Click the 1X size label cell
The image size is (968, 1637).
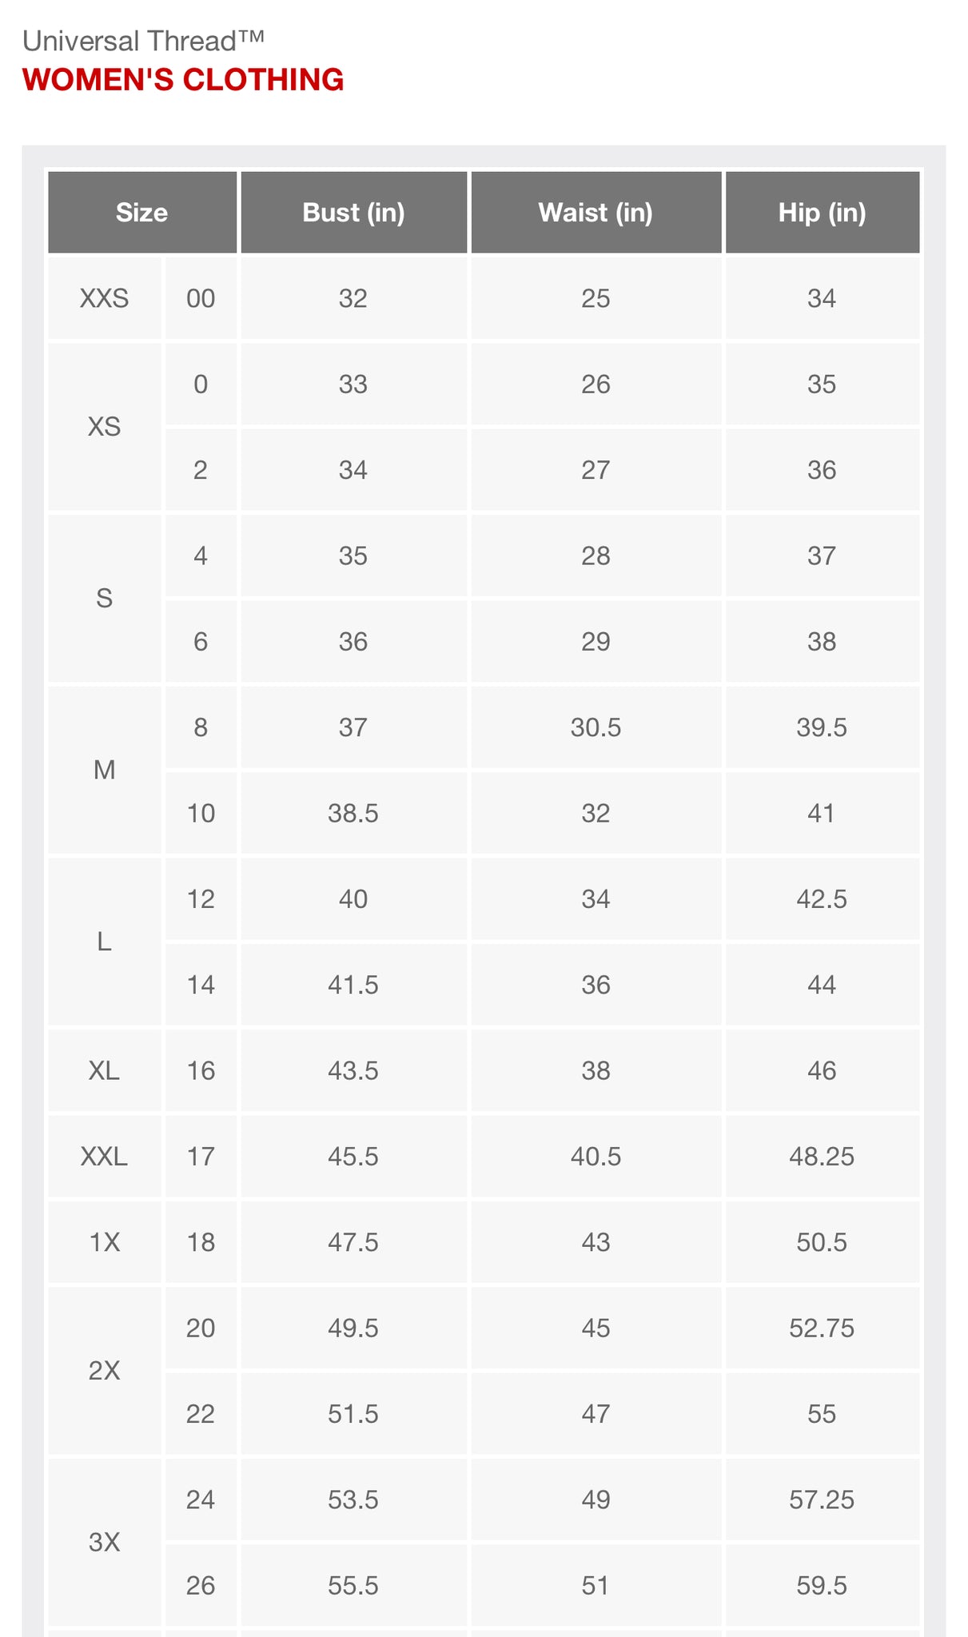point(104,1242)
